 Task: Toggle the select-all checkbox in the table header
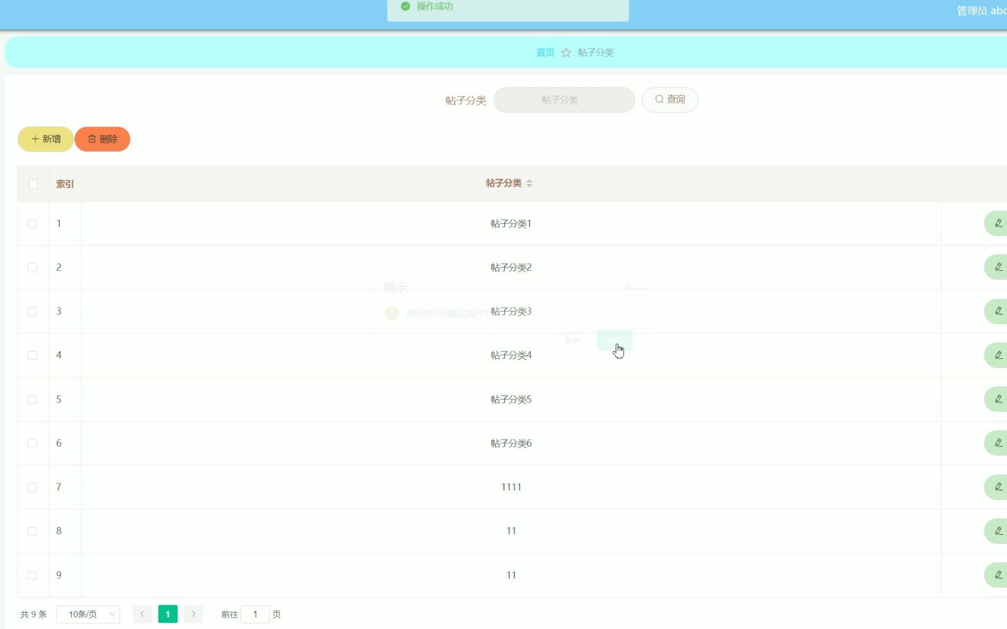click(33, 183)
